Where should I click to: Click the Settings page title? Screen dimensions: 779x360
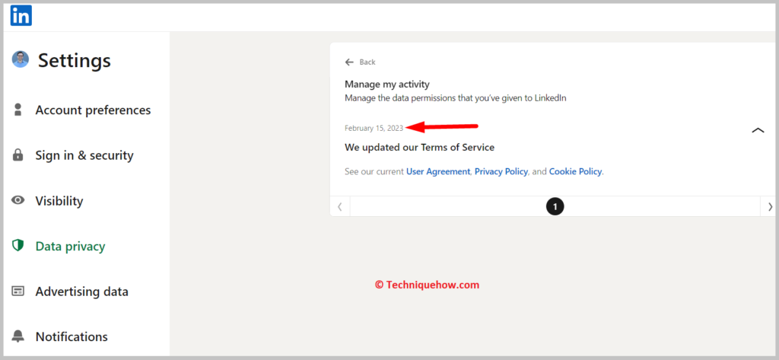pos(75,61)
